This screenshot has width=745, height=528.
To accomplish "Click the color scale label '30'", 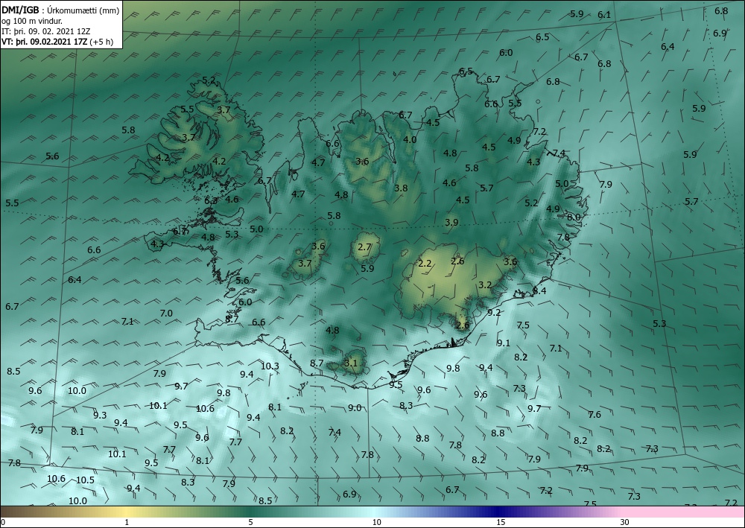I will pyautogui.click(x=625, y=522).
